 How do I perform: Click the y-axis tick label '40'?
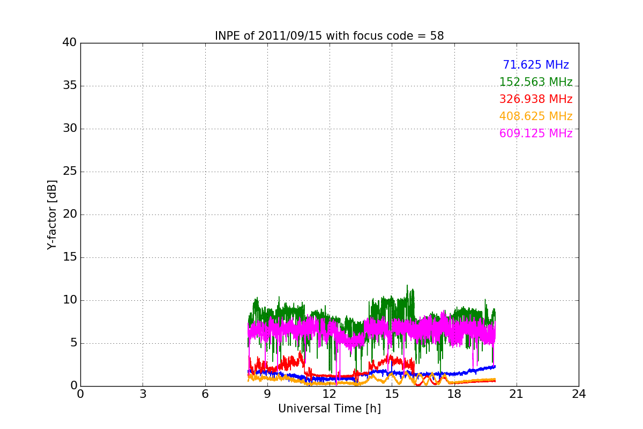[x=70, y=43]
